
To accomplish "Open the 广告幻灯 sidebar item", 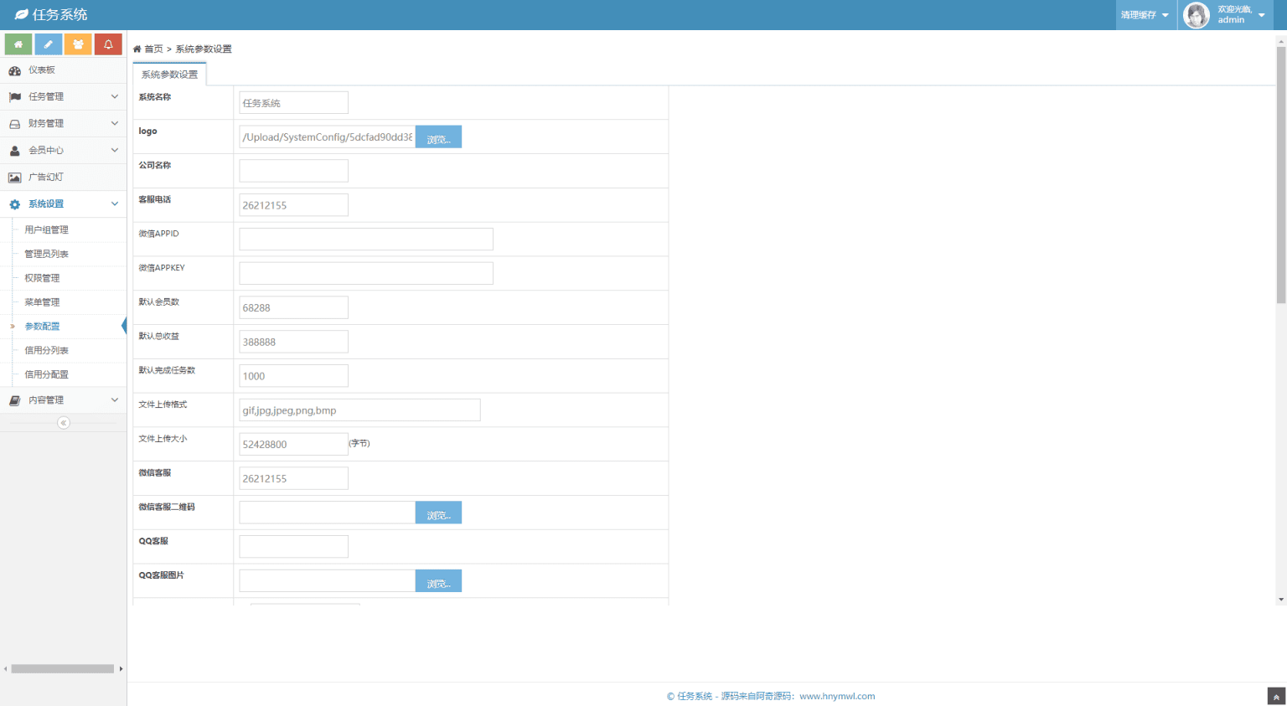I will coord(46,178).
